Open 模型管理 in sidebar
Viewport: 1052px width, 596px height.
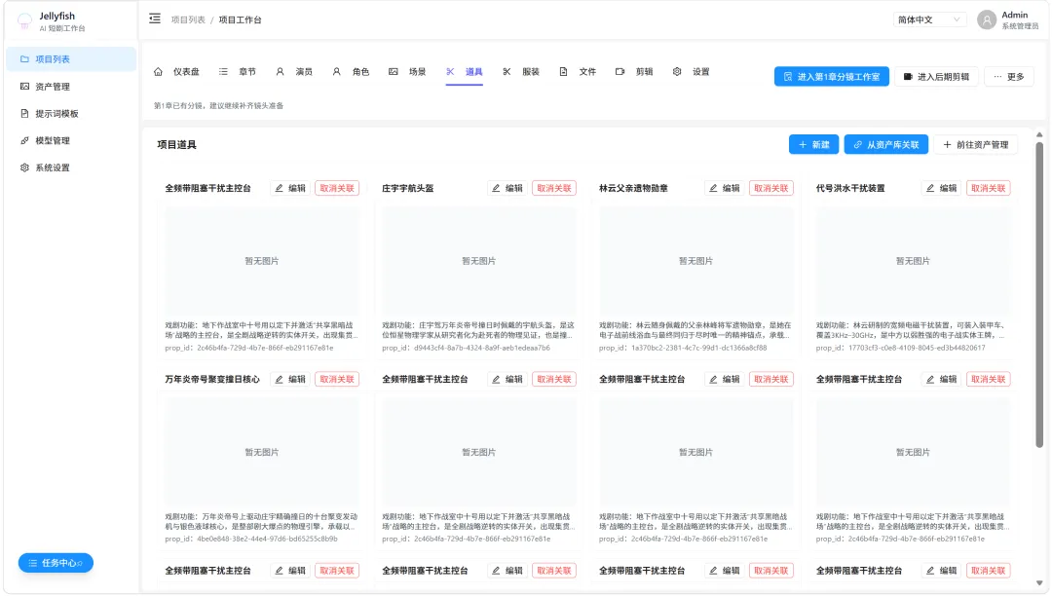[70, 140]
